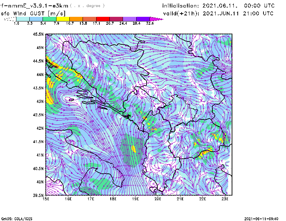The height and width of the screenshot is (221, 286).
Task: Click the 43N latitude label
Action: pos(40,101)
